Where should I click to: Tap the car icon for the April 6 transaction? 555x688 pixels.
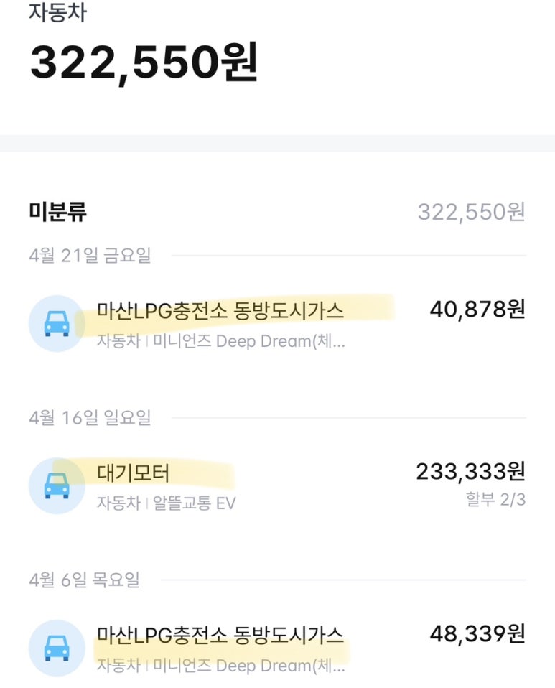pyautogui.click(x=56, y=648)
